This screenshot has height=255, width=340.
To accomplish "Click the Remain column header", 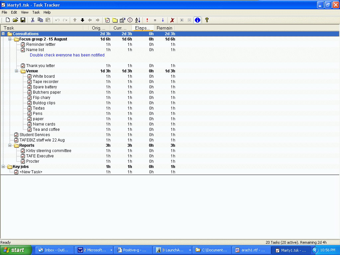I will tap(164, 28).
